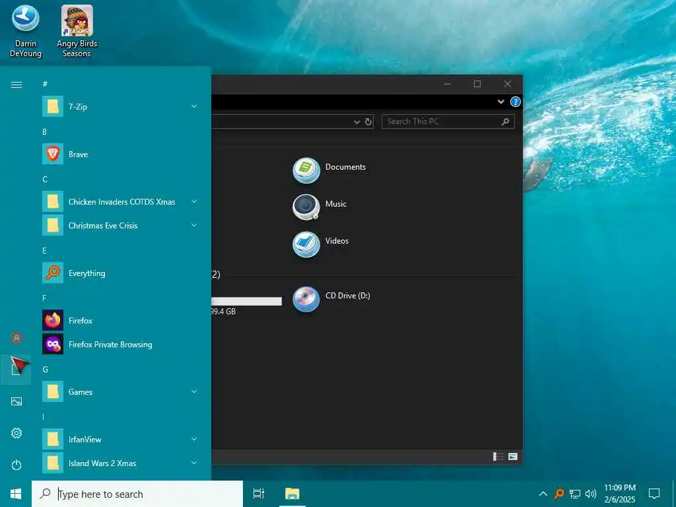The height and width of the screenshot is (507, 676).
Task: Expand the Island Wars 2 Xmas chevron
Action: [194, 463]
